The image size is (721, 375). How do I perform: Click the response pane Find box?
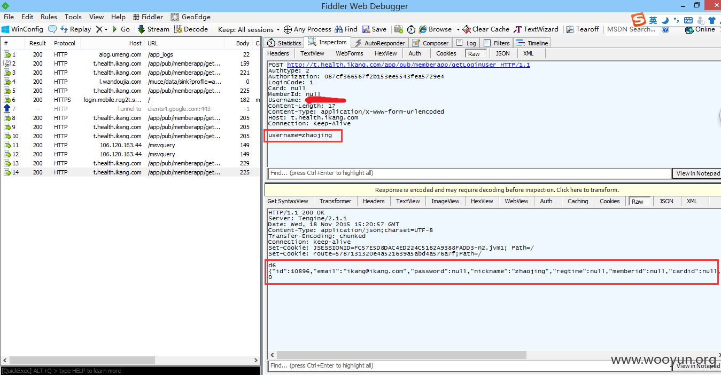coord(469,366)
